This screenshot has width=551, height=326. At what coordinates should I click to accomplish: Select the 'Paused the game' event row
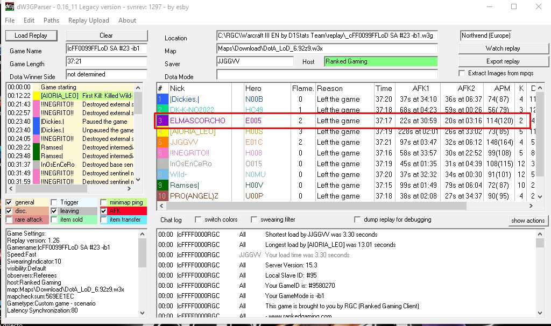tap(70, 122)
